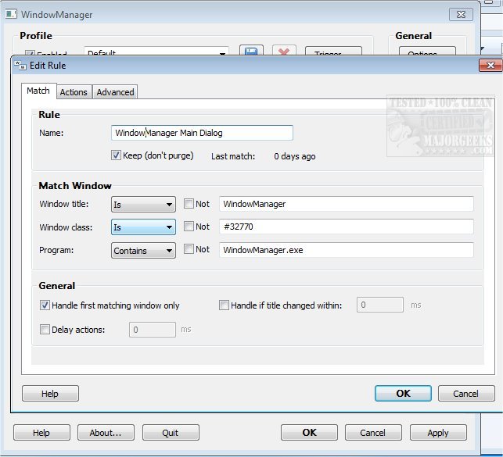
Task: Click Cancel in the Edit Rule dialog
Action: 466,393
